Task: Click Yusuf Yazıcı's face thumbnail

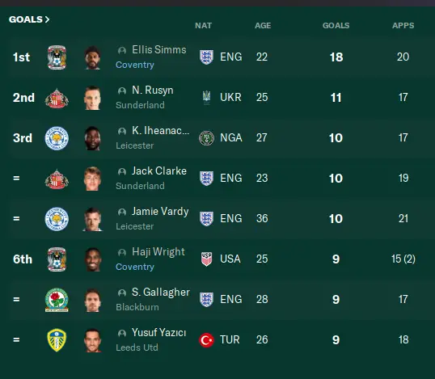Action: coord(92,340)
